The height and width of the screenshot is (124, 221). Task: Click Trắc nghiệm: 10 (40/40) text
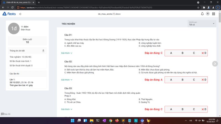click(x=20, y=57)
